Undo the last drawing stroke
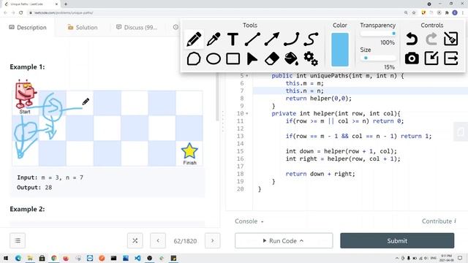The width and height of the screenshot is (468, 263). pos(412,39)
